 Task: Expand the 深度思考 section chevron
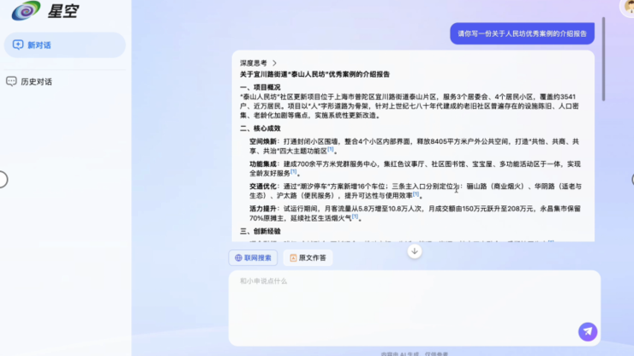tap(274, 62)
